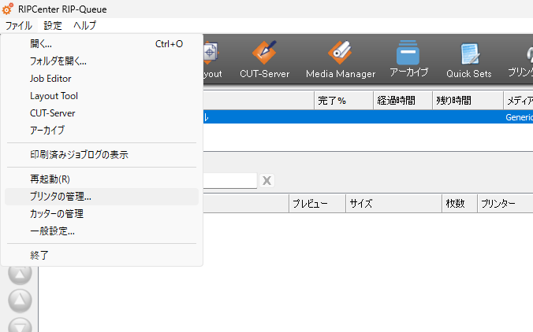
Task: Open the CUT-Server toolbar icon
Action: click(x=264, y=59)
